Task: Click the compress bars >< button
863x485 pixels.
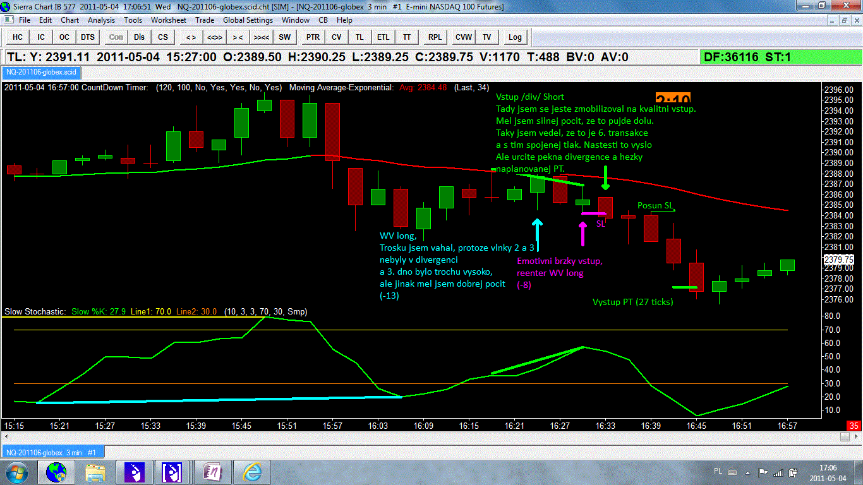Action: [x=238, y=37]
